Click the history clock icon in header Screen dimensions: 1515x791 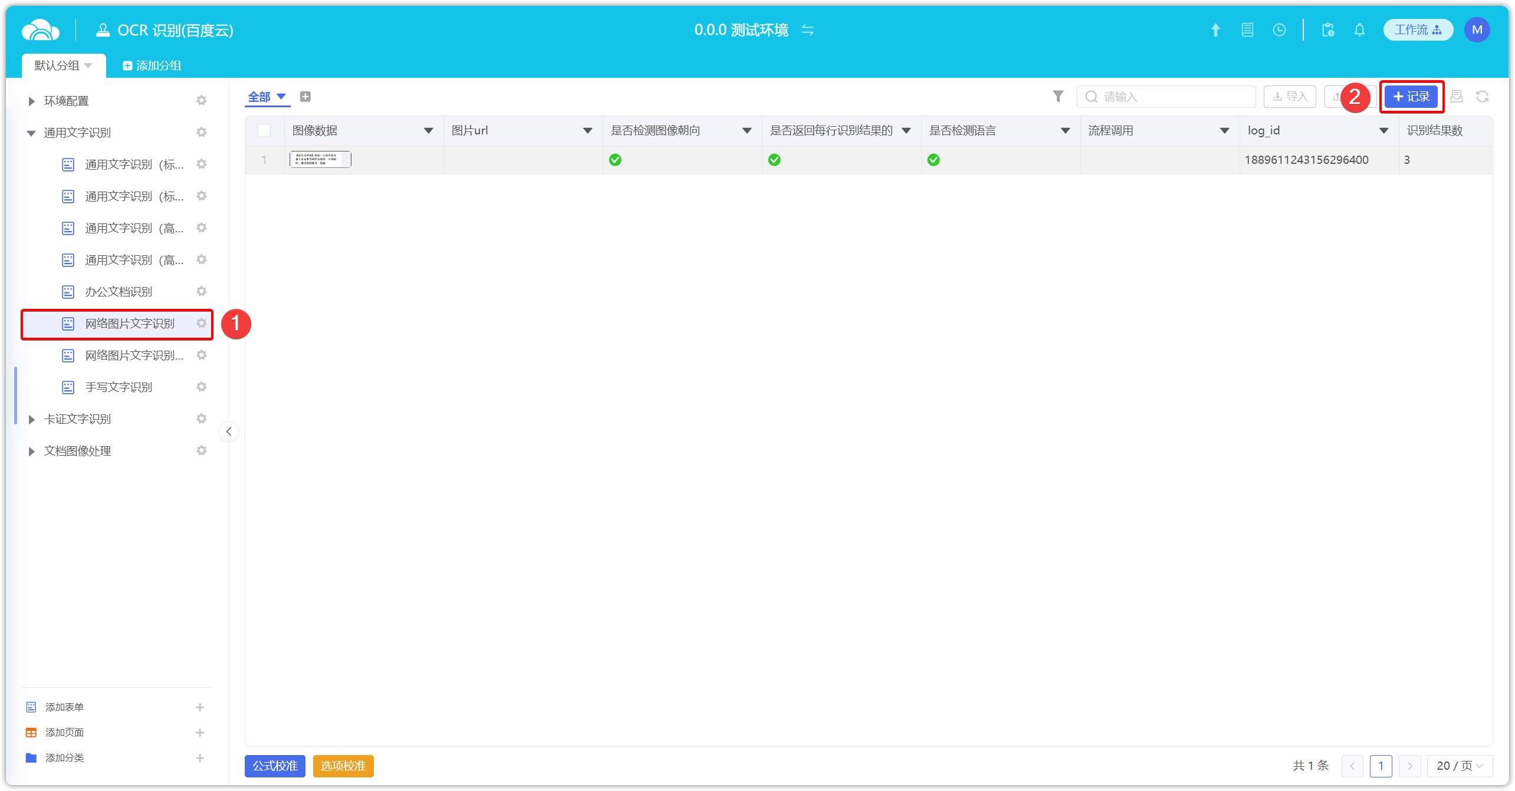[1279, 30]
